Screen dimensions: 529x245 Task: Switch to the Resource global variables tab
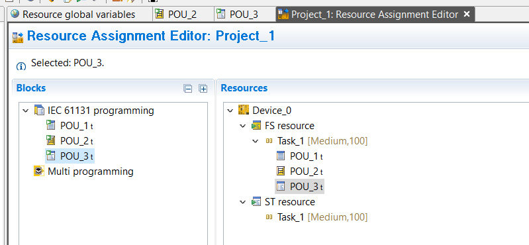(x=73, y=15)
